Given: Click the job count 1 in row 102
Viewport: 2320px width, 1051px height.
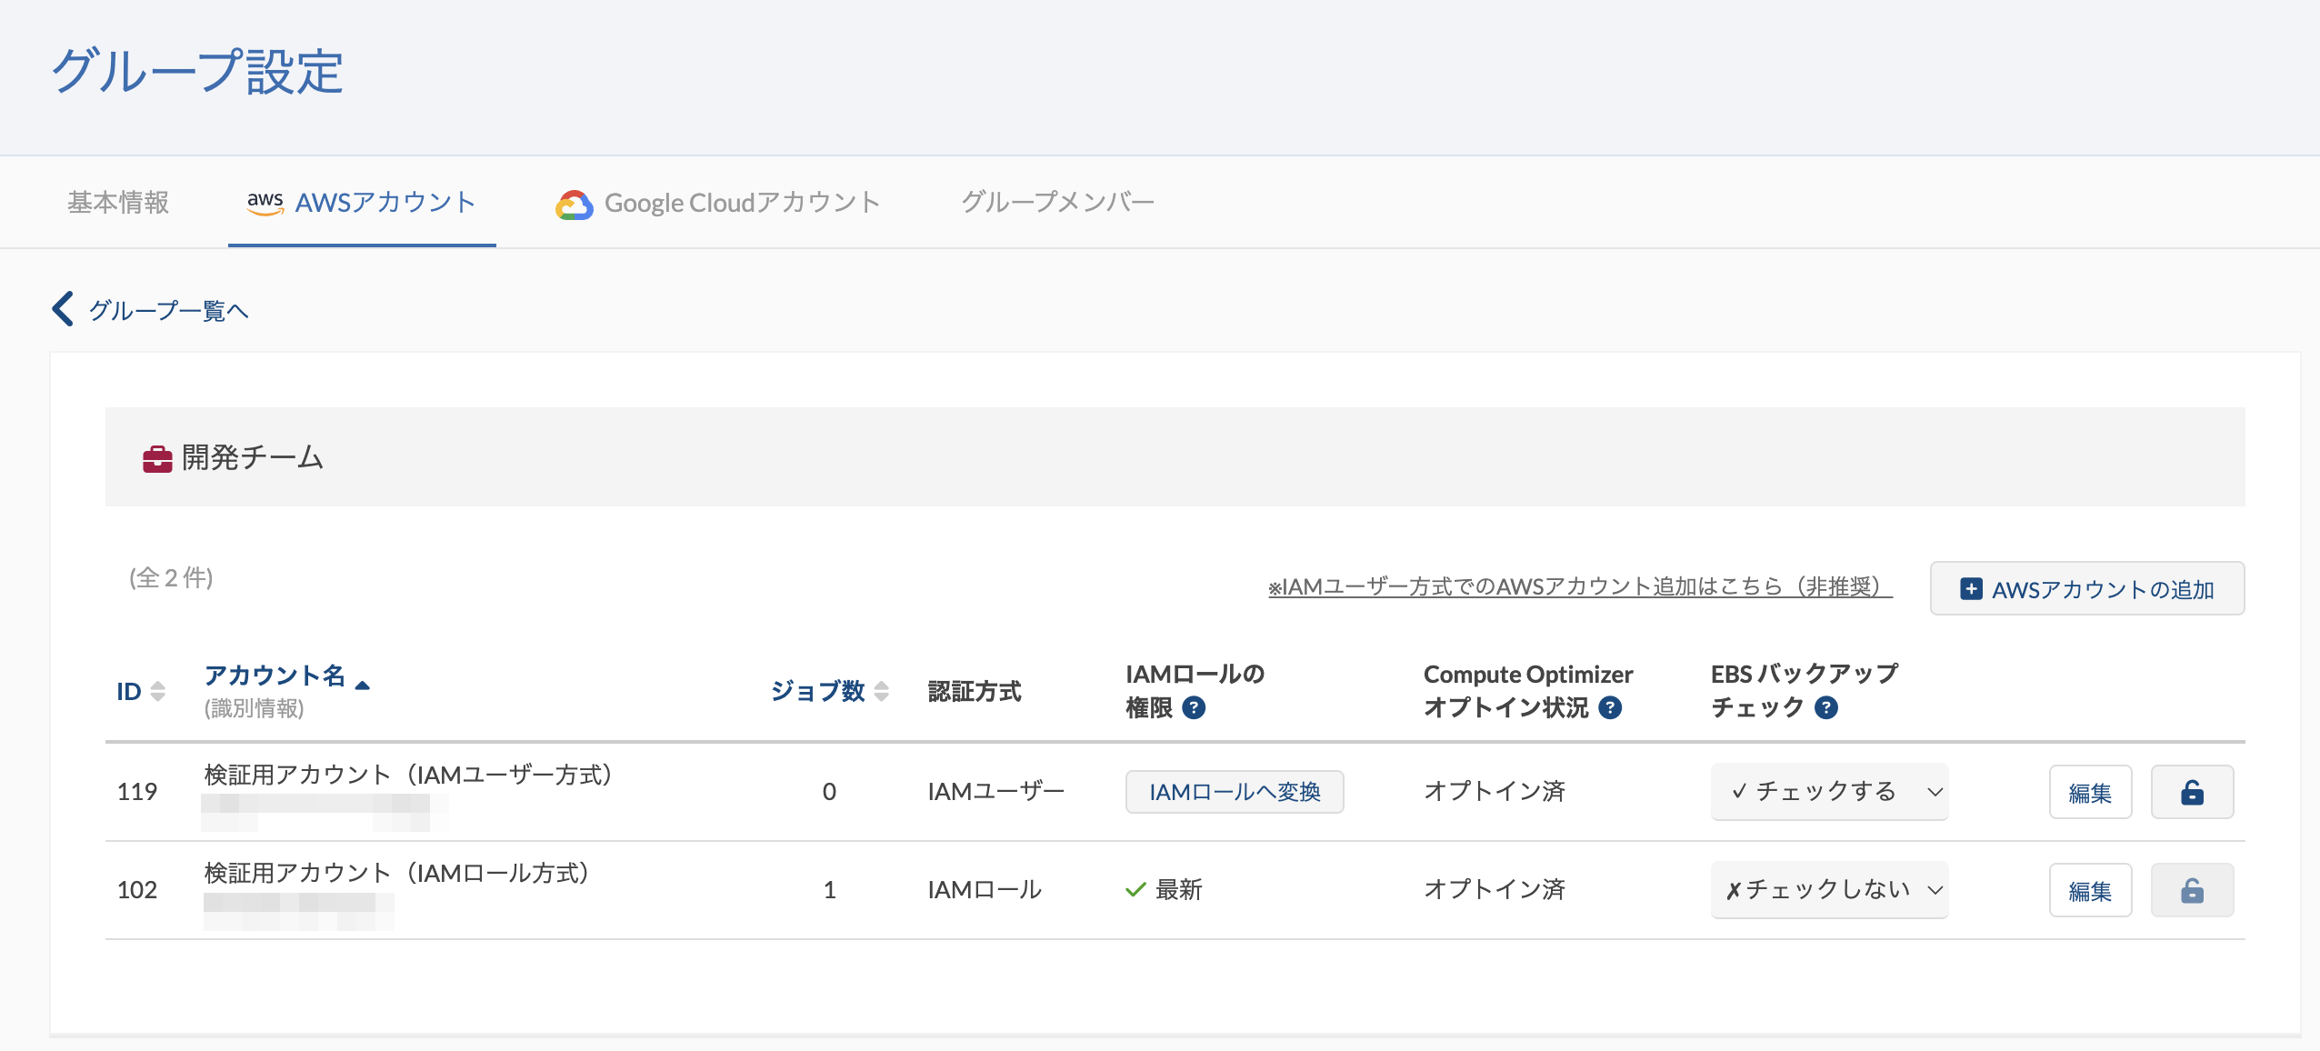Looking at the screenshot, I should click(829, 889).
